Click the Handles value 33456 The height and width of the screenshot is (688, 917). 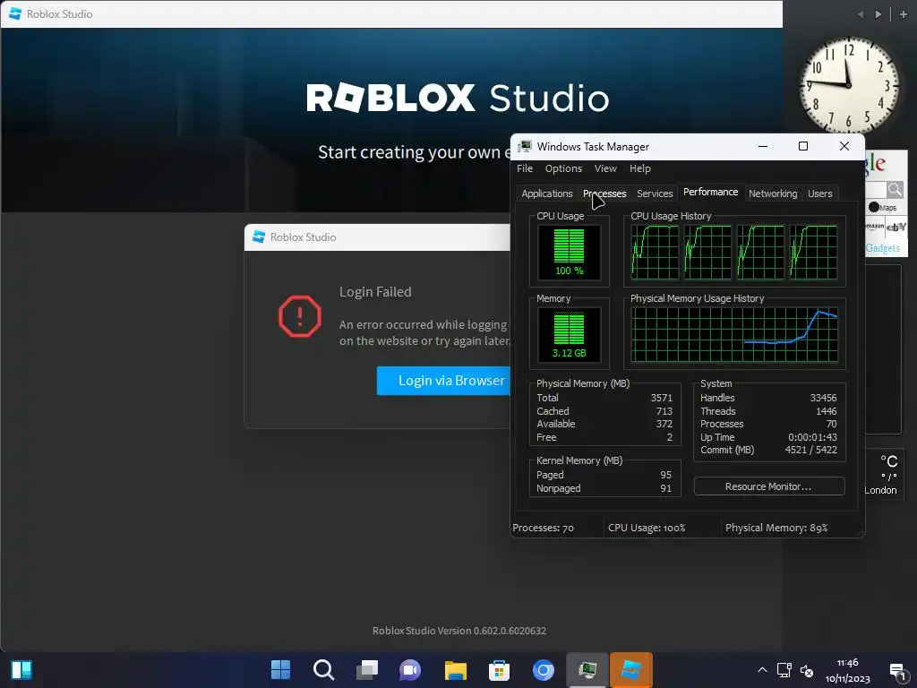coord(823,398)
